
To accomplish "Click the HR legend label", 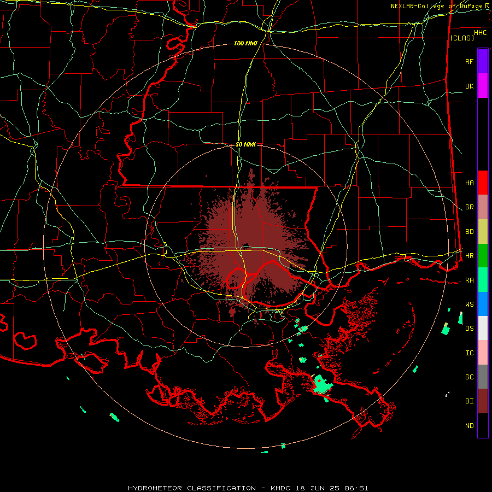I will click(469, 256).
